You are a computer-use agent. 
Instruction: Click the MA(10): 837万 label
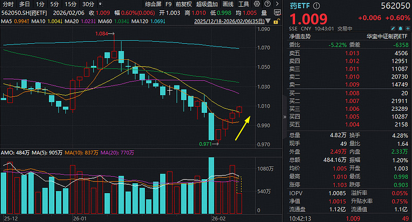(81, 152)
